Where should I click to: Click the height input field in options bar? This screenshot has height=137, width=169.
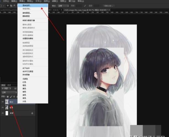pos(96,6)
